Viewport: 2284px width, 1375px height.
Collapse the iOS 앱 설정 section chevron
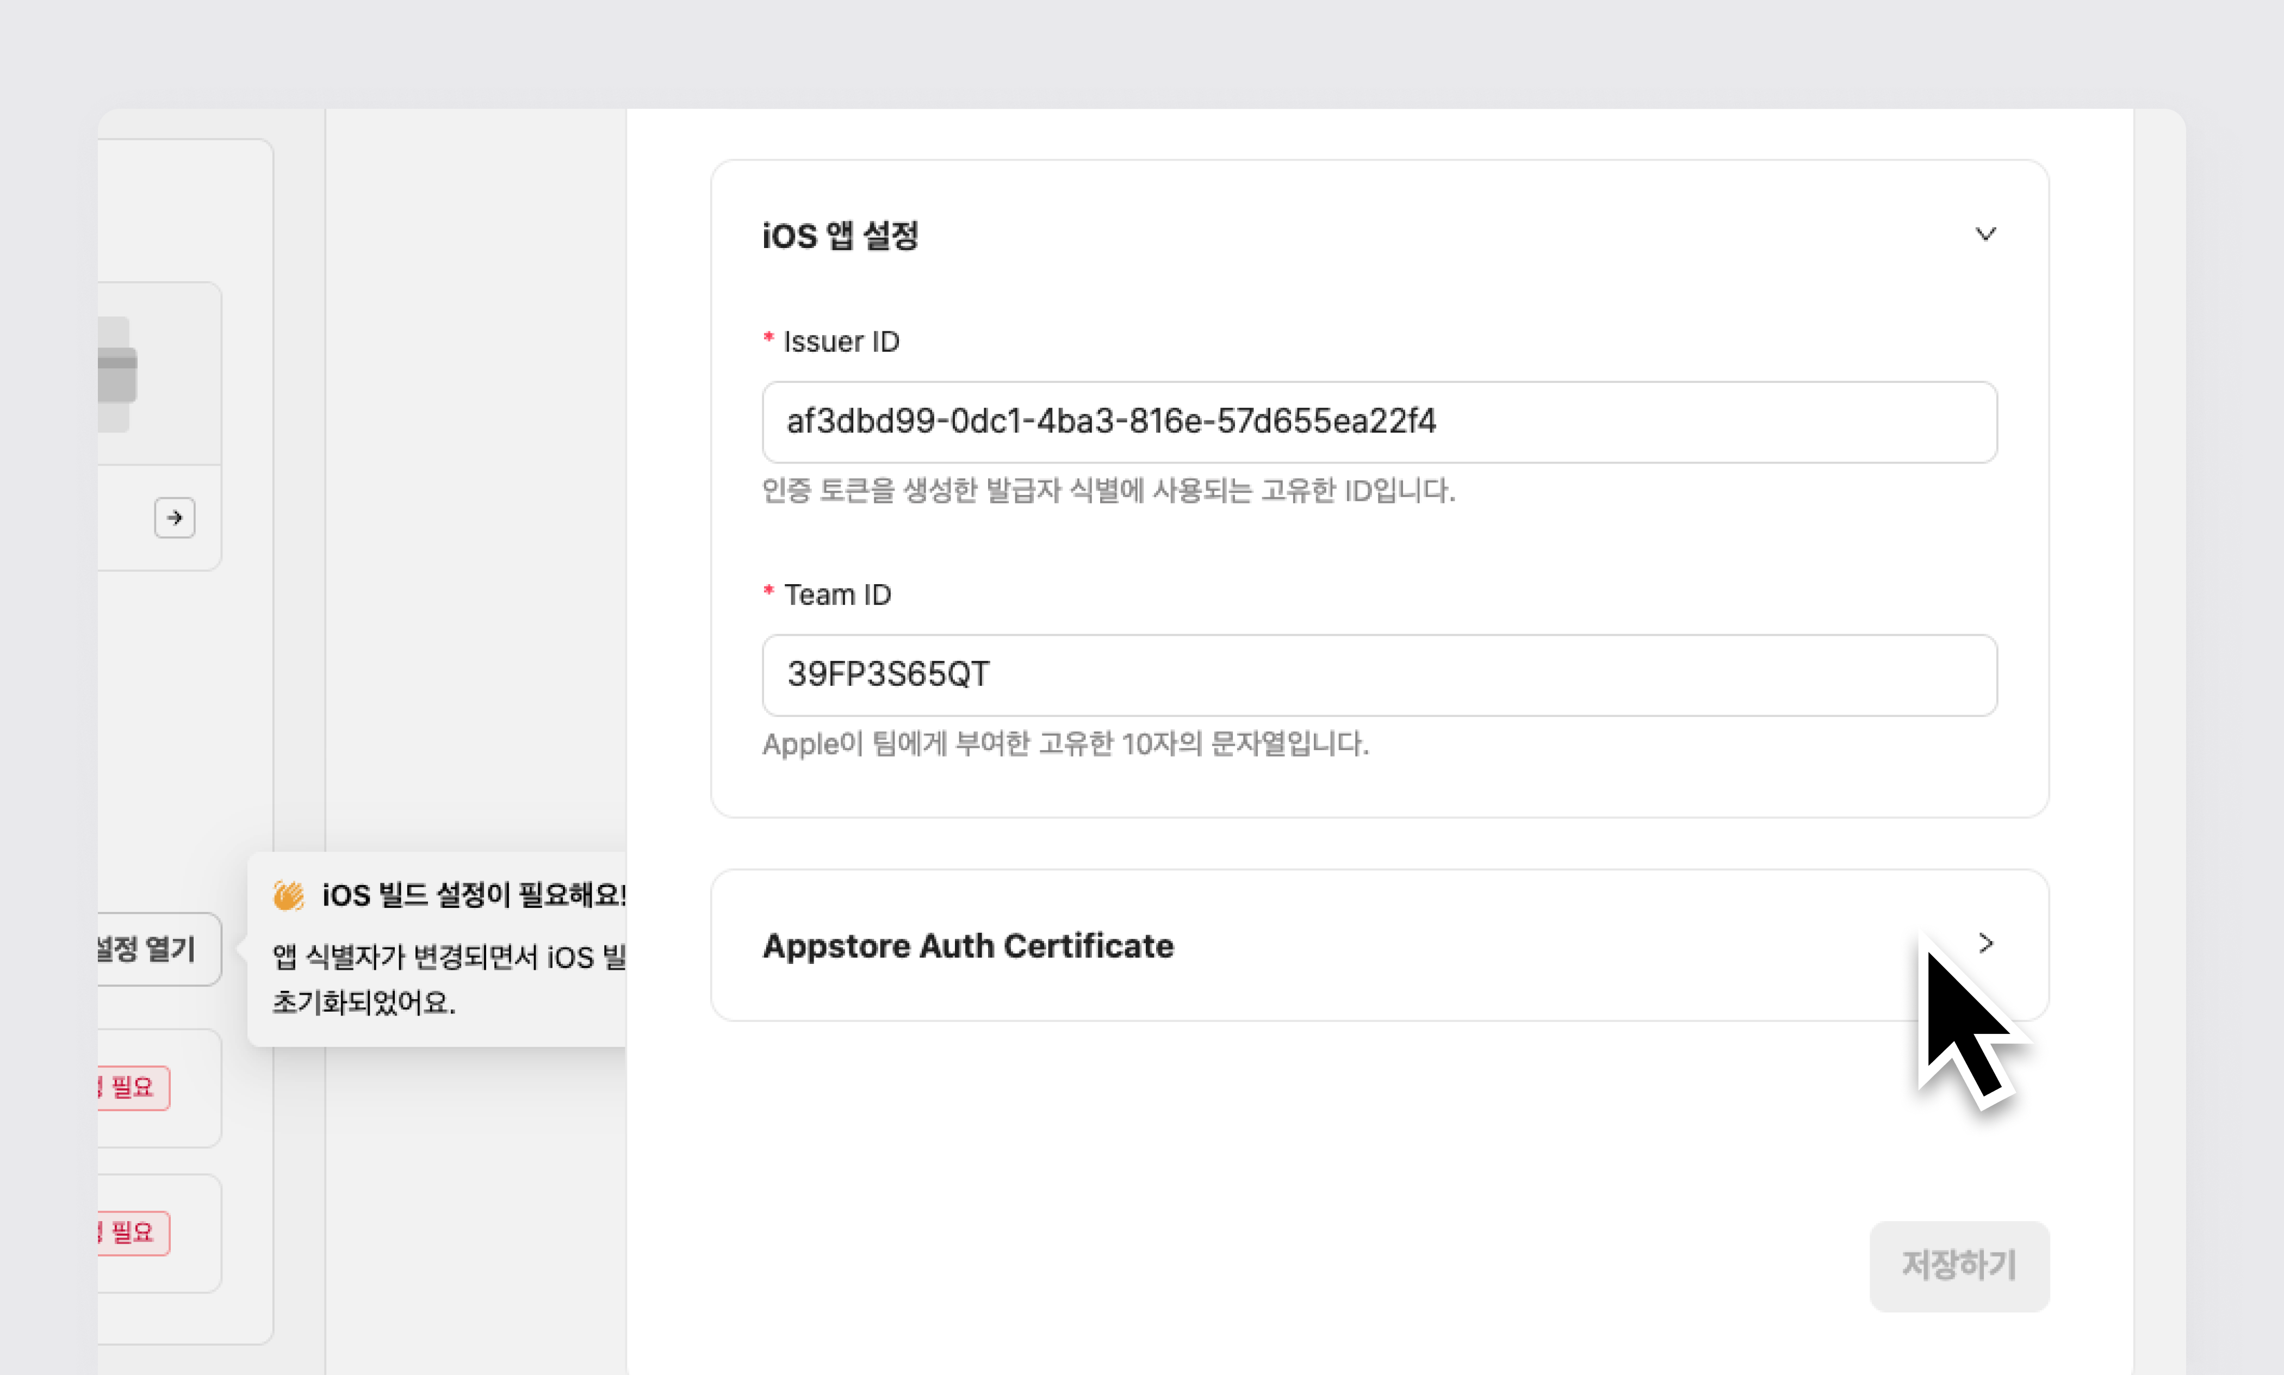(1985, 234)
